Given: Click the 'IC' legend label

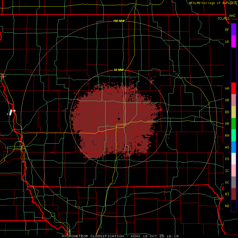Looking at the screenshot, I should point(227,171).
